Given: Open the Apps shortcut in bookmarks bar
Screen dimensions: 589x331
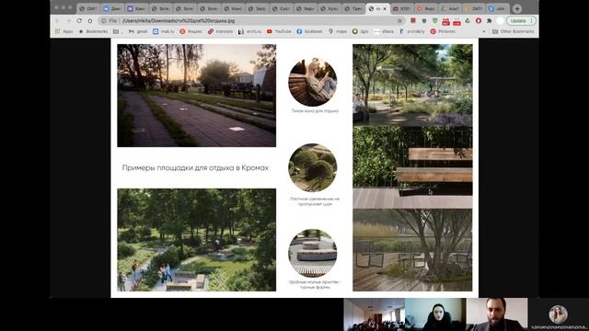Looking at the screenshot, I should point(64,31).
